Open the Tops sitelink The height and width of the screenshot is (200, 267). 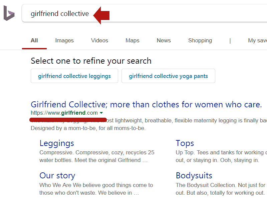[185, 143]
